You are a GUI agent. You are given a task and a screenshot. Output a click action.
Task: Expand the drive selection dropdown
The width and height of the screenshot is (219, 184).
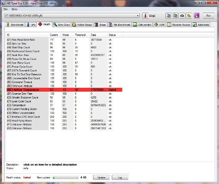pyautogui.click(x=138, y=16)
